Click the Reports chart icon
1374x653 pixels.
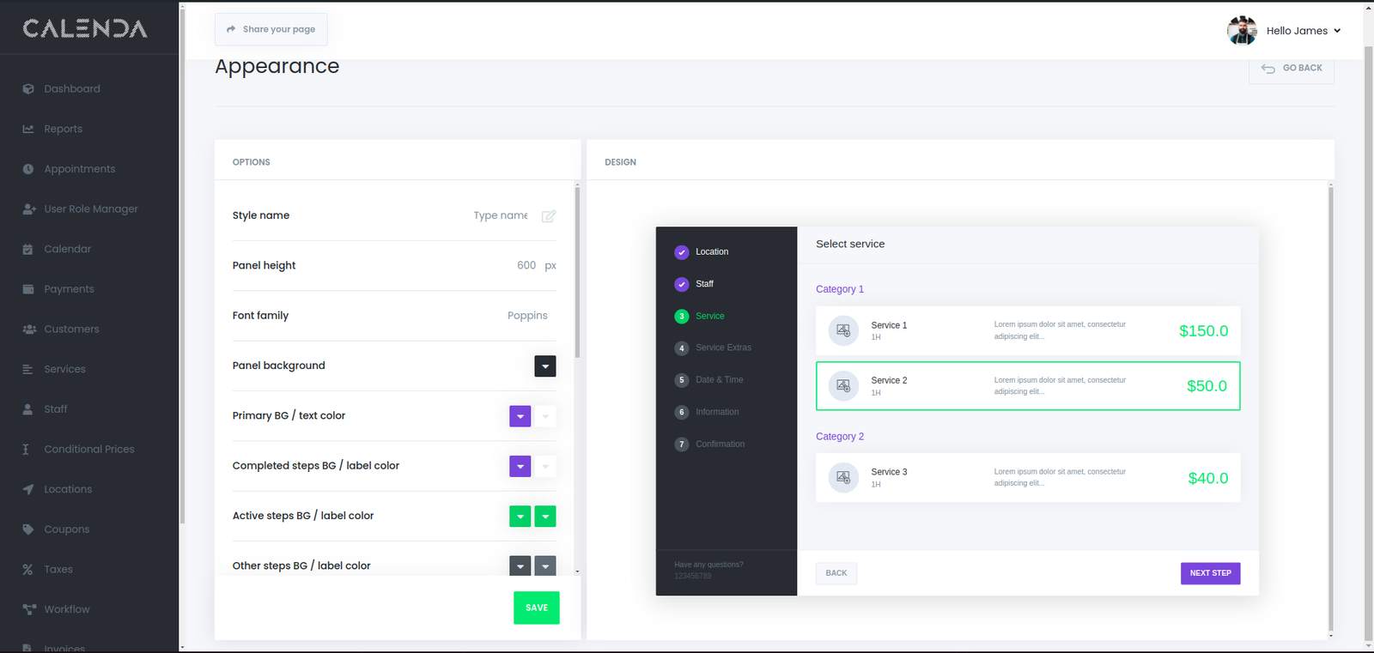pos(28,129)
